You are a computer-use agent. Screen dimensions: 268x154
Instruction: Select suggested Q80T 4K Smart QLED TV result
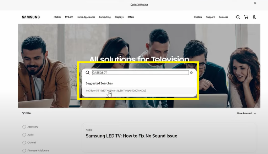tap(139, 90)
